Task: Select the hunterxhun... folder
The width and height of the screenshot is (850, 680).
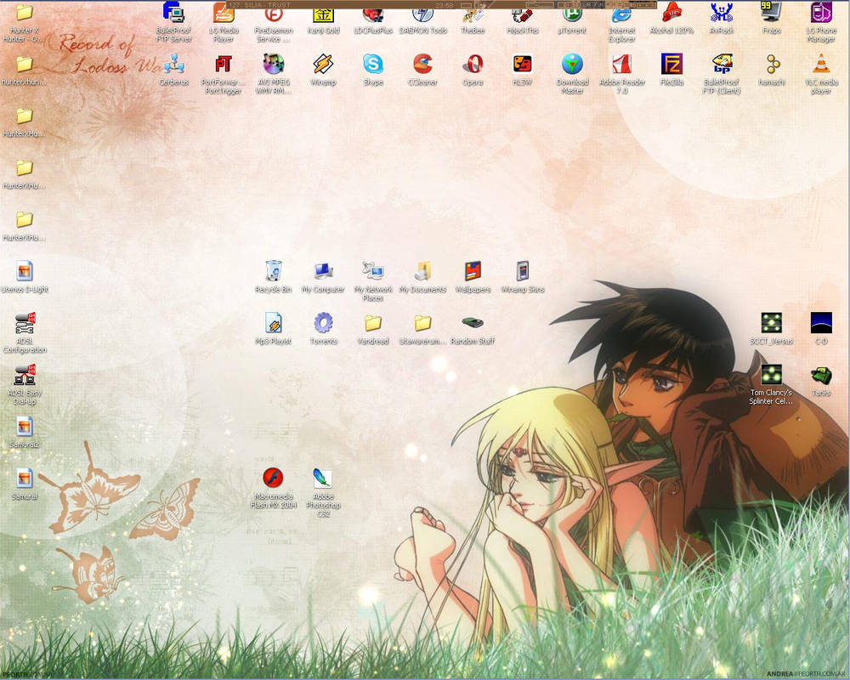Action: point(24,64)
